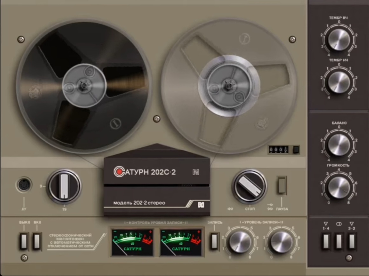Toggle the stereo mode middle switch
The height and width of the screenshot is (276, 369).
pos(339,241)
